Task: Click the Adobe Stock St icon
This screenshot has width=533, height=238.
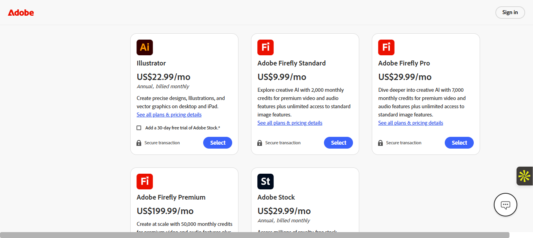Action: point(266,182)
